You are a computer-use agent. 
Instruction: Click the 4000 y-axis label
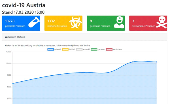point(9,98)
